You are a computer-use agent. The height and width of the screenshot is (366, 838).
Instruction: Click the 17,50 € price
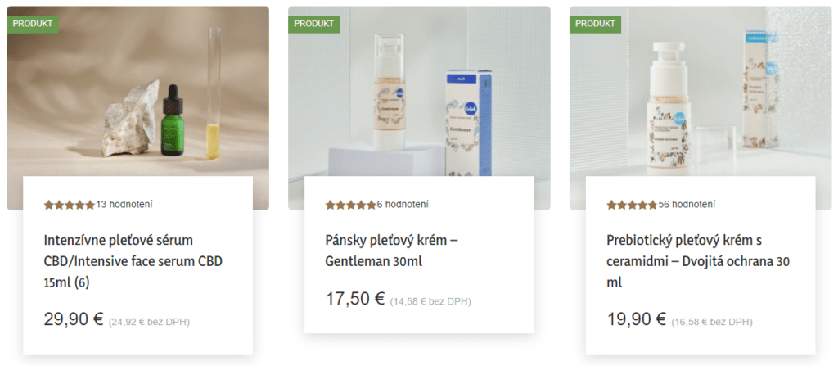(x=355, y=299)
